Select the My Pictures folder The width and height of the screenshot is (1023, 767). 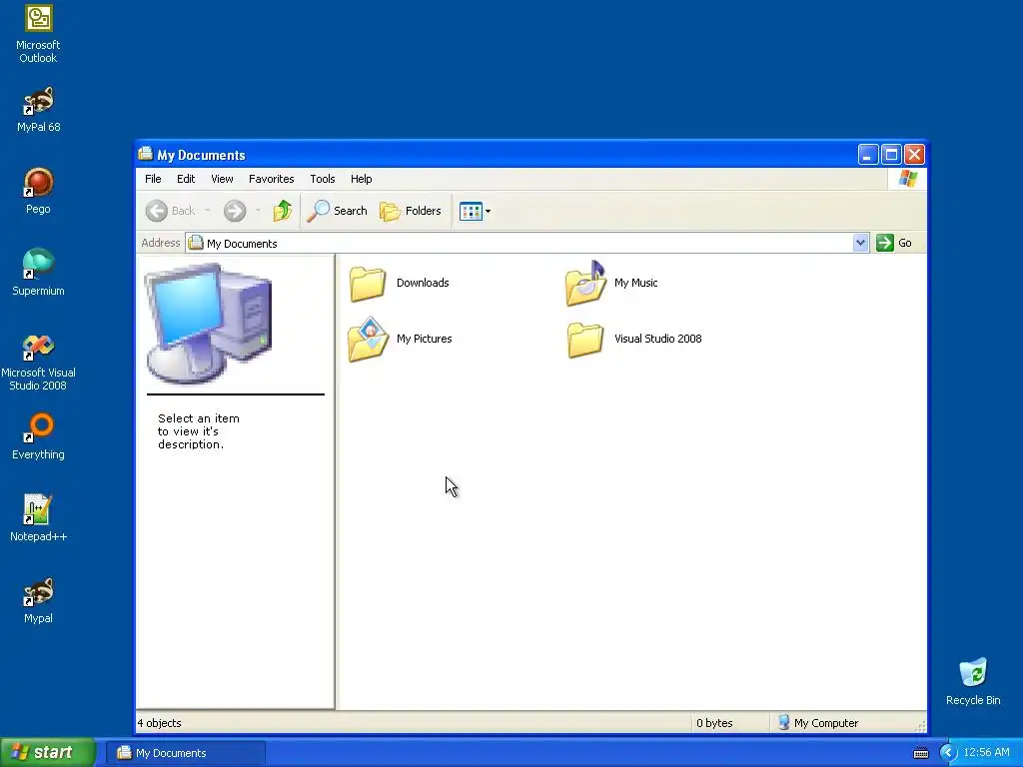click(x=400, y=340)
